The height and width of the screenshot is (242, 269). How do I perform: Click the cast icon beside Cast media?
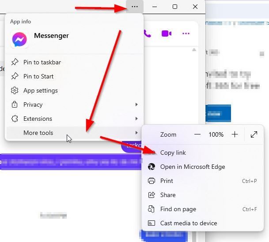[x=152, y=223]
